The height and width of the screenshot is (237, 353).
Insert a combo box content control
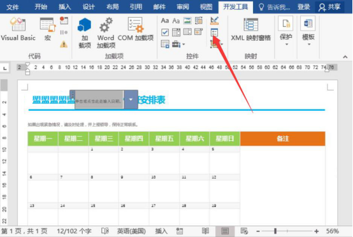(176, 32)
